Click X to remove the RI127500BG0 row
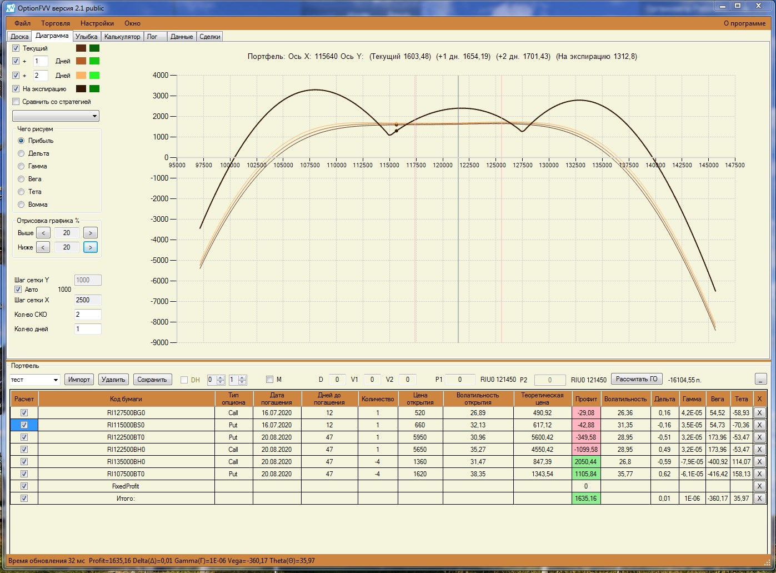 pos(759,413)
